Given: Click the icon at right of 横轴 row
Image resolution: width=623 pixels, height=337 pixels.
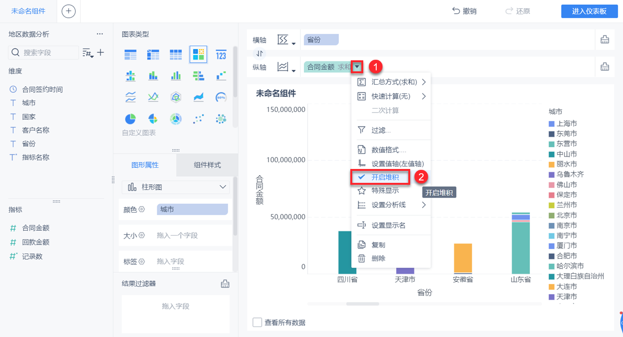Looking at the screenshot, I should click(x=605, y=40).
